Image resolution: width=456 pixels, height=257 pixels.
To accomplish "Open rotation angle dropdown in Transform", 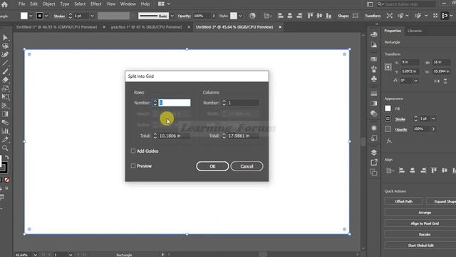I will [x=415, y=81].
